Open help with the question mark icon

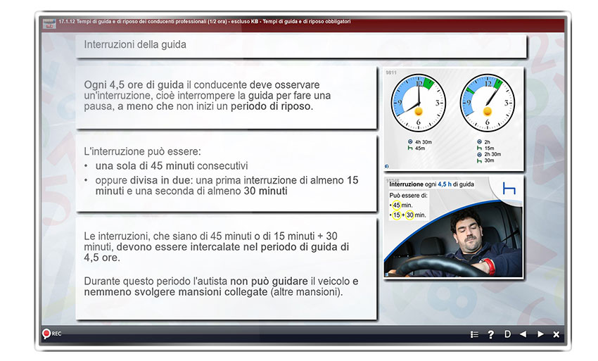pyautogui.click(x=491, y=334)
